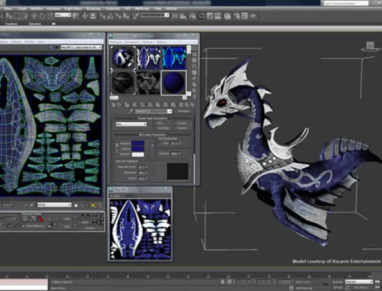Click the Auto Key button
382x291 pixels.
pyautogui.click(x=337, y=282)
